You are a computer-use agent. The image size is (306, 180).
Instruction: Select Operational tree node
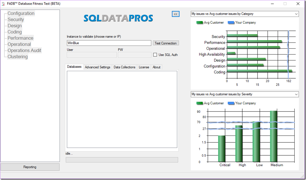tap(19, 44)
